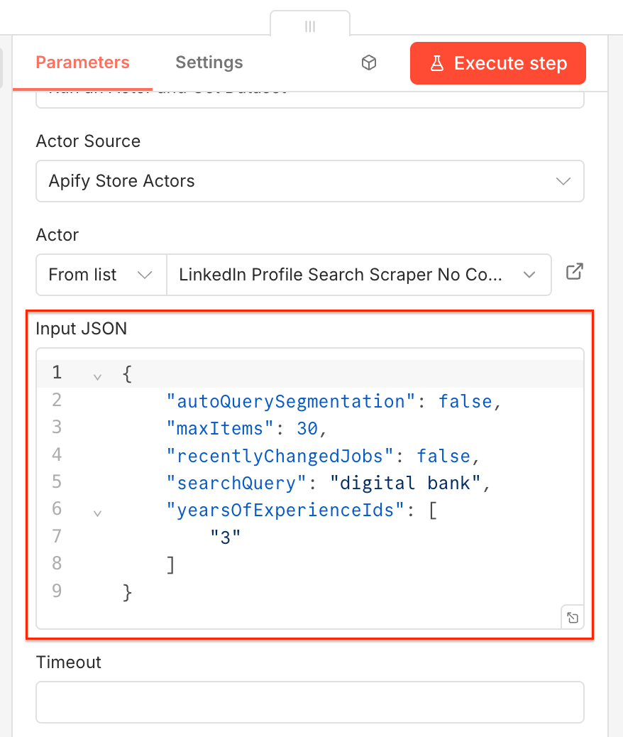Open the Actor Source dropdown
This screenshot has width=623, height=737.
(x=310, y=181)
